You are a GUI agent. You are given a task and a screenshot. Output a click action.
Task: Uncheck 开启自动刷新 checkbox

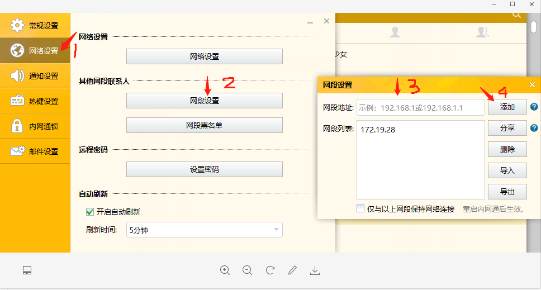[x=90, y=212]
